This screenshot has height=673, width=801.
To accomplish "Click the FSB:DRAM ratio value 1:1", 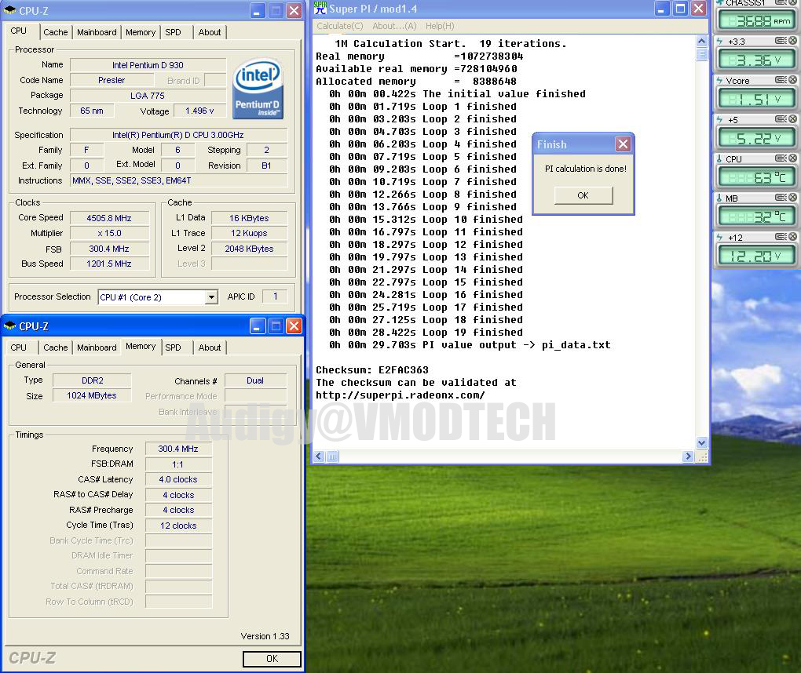I will click(x=178, y=464).
